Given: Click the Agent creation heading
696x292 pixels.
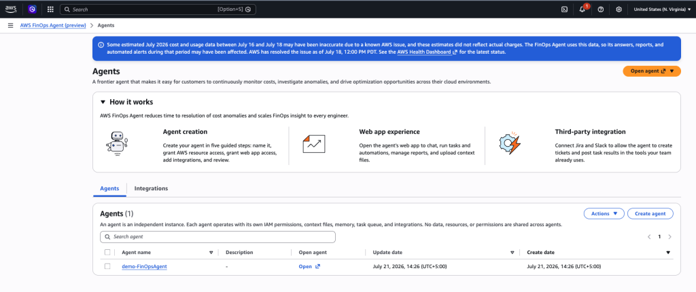Looking at the screenshot, I should [185, 132].
